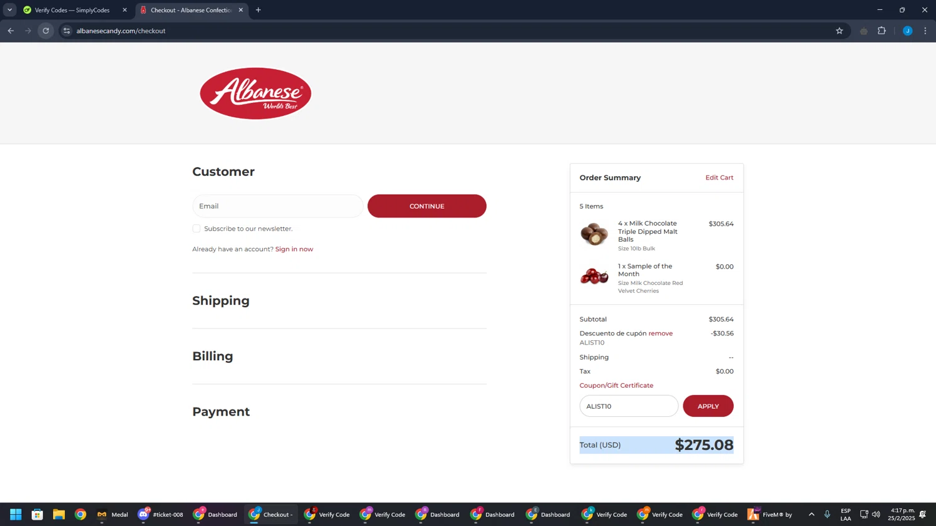This screenshot has width=936, height=526.
Task: Open the Chrome profile avatar J
Action: pos(907,31)
